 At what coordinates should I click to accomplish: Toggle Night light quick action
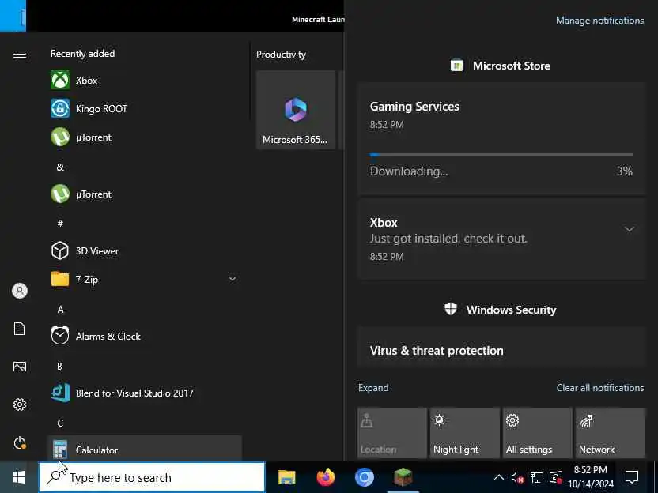(x=465, y=433)
